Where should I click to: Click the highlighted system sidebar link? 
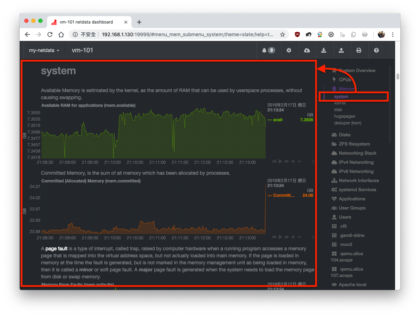(340, 96)
